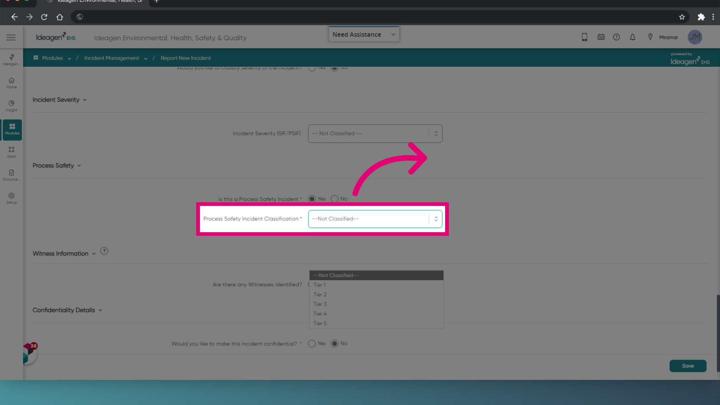This screenshot has width=720, height=405.
Task: Open the hamburger navigation menu
Action: coord(11,37)
